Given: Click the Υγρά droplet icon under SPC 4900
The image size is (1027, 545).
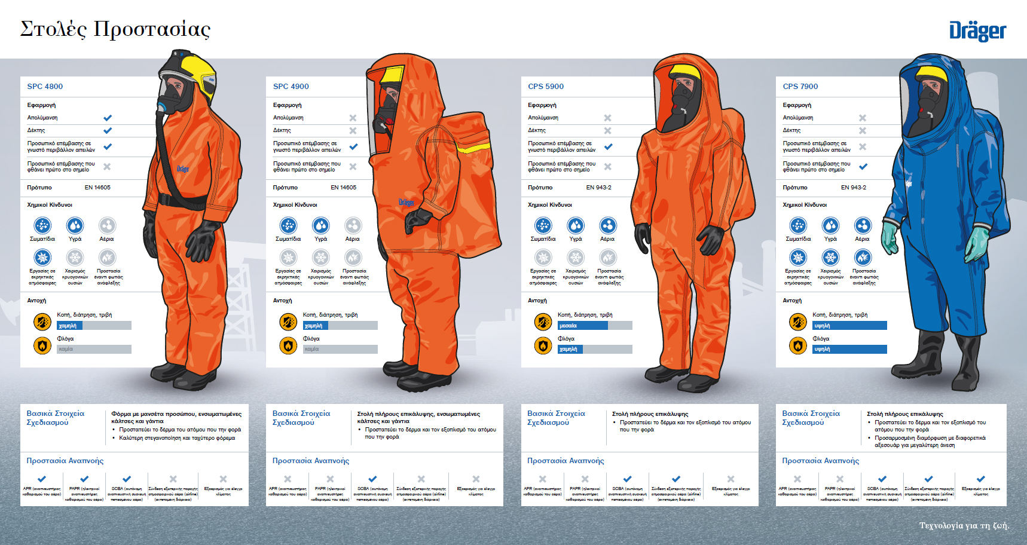Looking at the screenshot, I should 321,225.
